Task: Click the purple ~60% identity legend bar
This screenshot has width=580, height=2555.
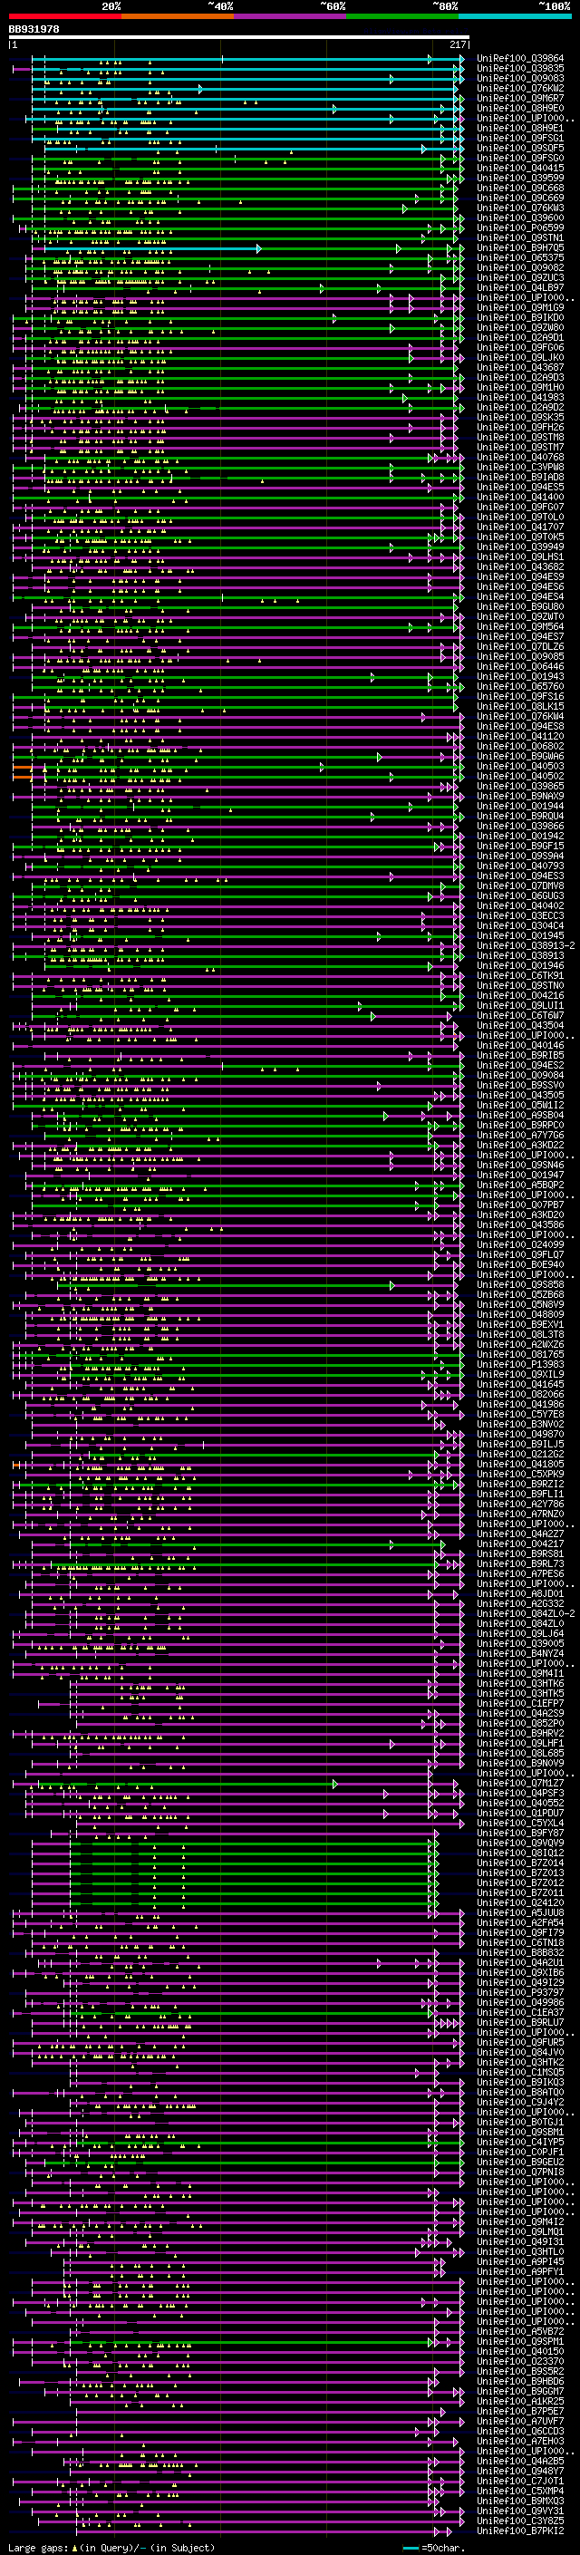Action: [x=289, y=16]
